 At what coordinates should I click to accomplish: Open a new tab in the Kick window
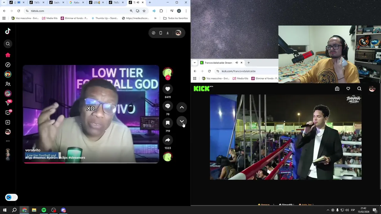click(249, 63)
